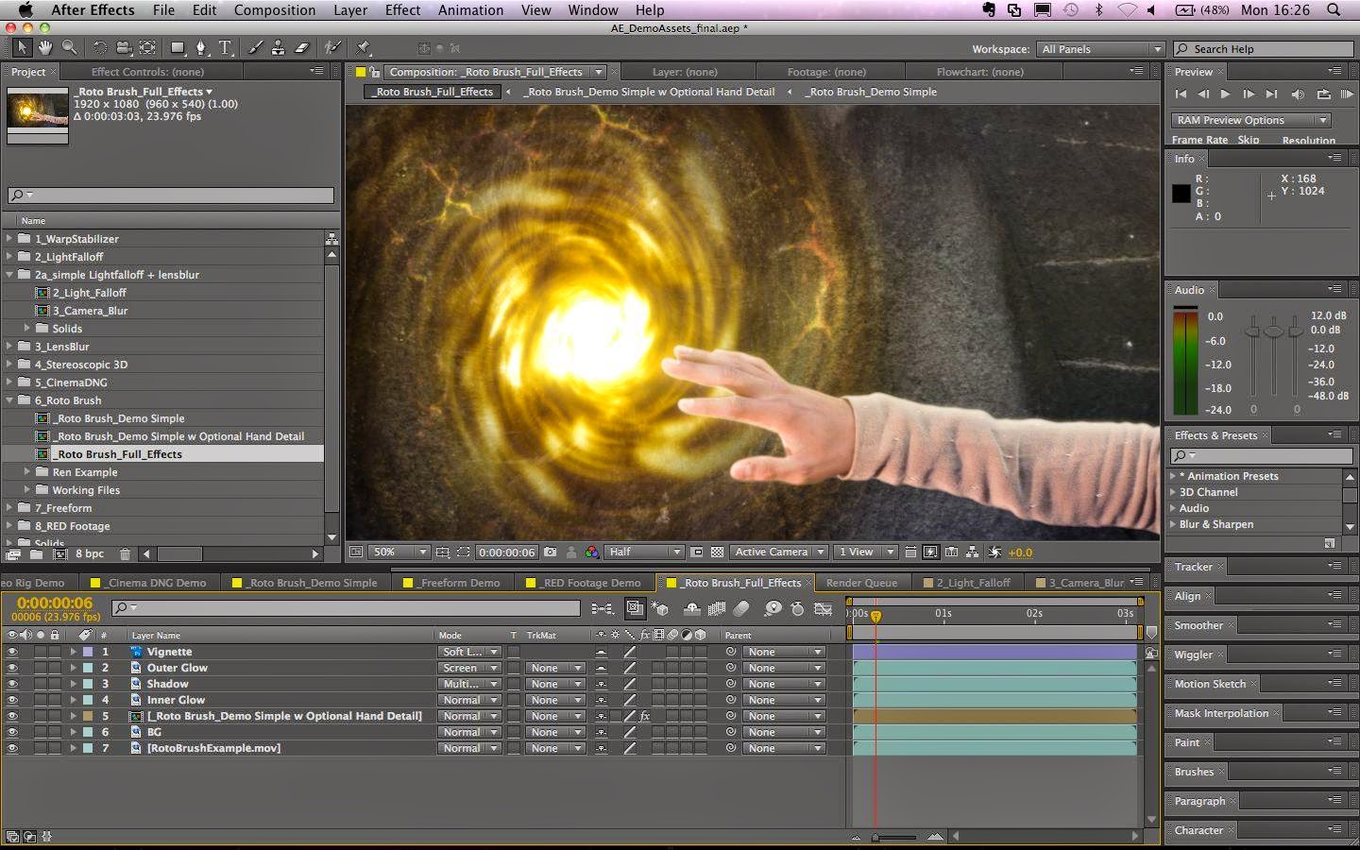Screen dimensions: 1360x850
Task: Select the Puppet Pin tool
Action: (x=363, y=45)
